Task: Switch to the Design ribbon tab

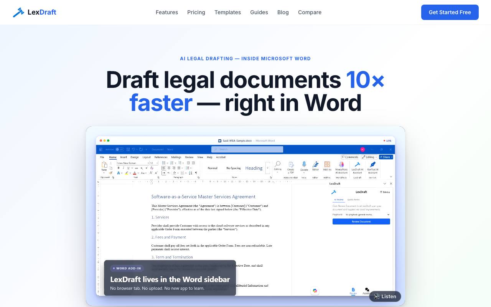Action: click(x=135, y=157)
